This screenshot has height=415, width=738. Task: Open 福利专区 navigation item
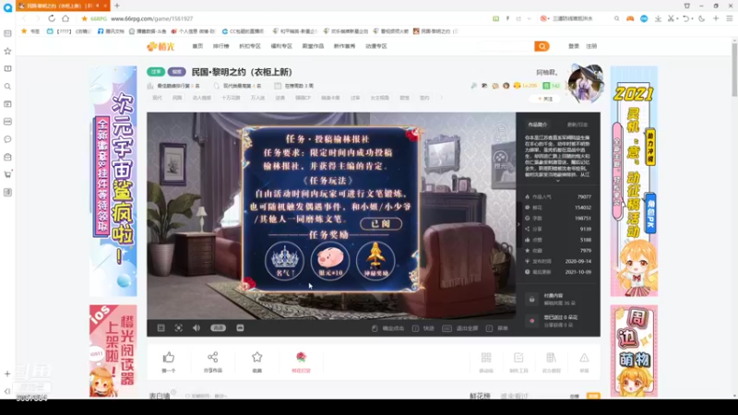point(281,46)
